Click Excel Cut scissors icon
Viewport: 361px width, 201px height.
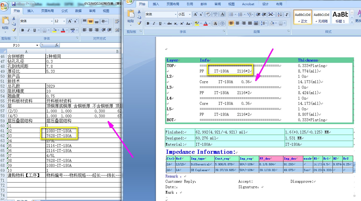(14, 18)
